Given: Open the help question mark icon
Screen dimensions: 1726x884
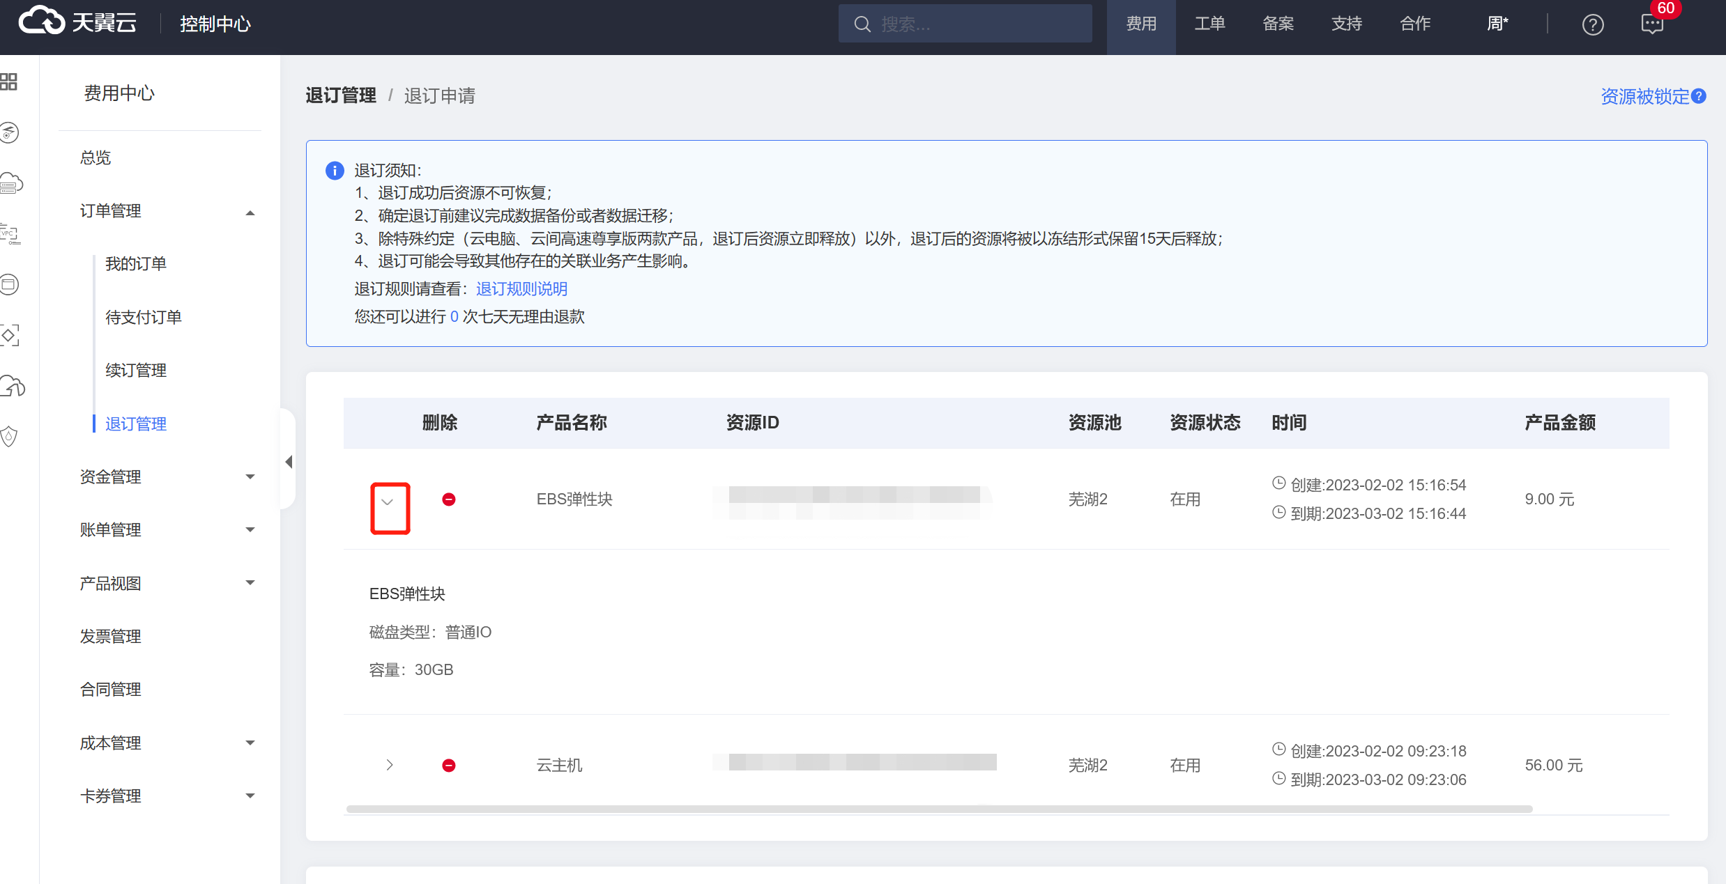Looking at the screenshot, I should 1593,24.
